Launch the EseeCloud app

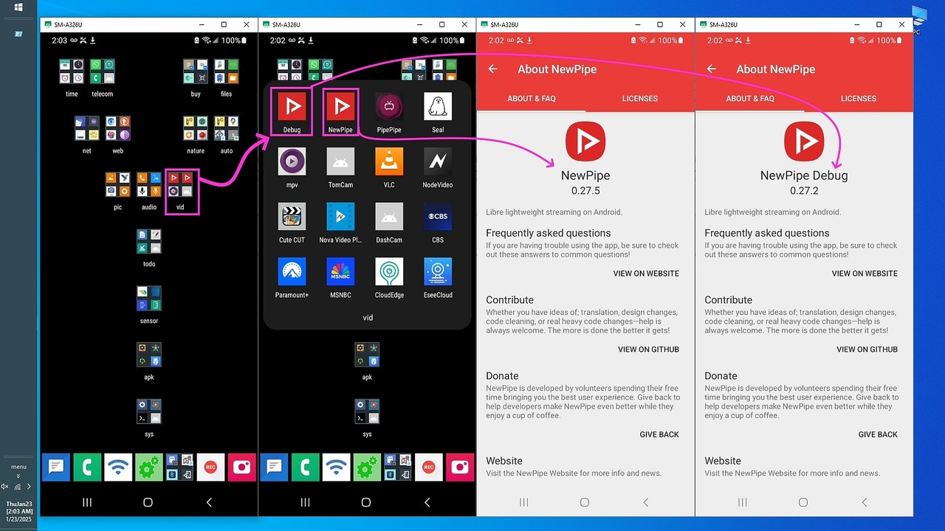pos(438,271)
